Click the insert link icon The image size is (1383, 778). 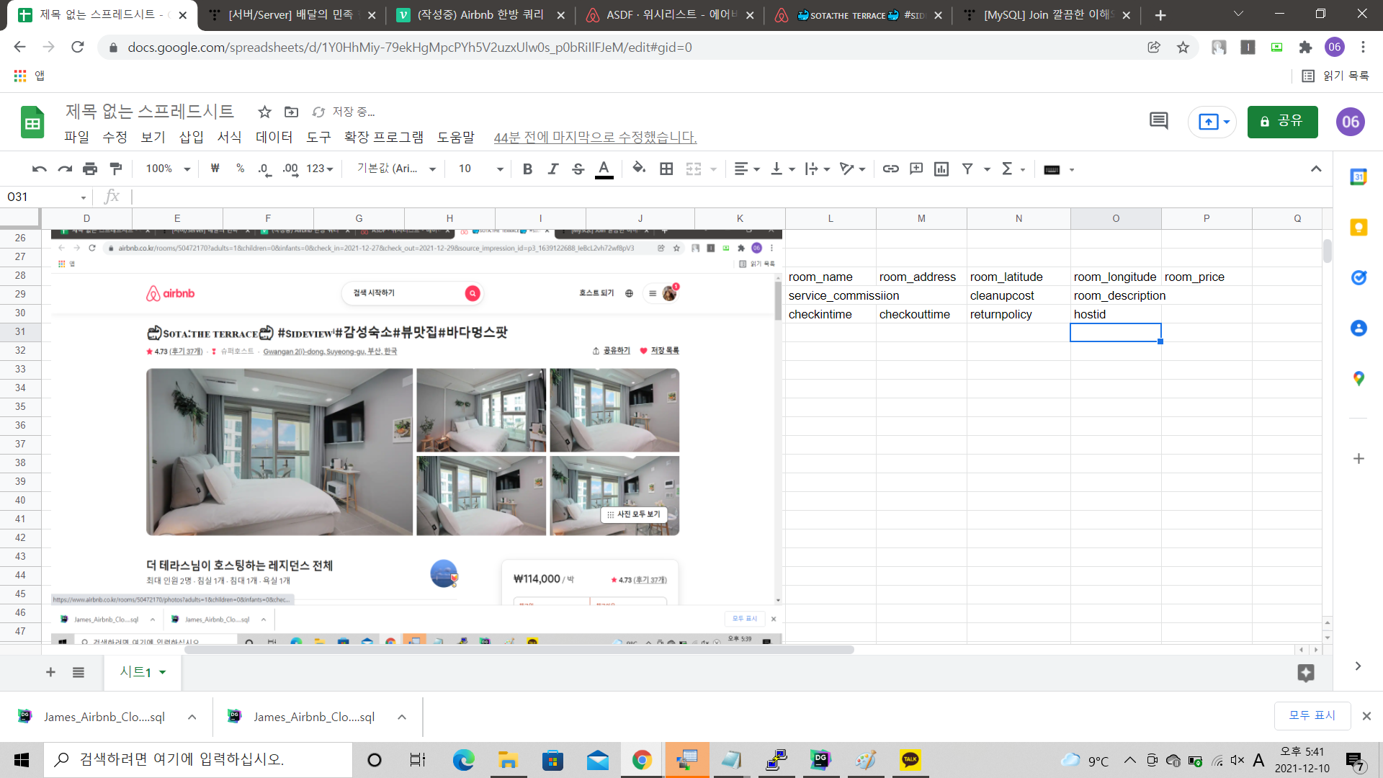pyautogui.click(x=890, y=169)
